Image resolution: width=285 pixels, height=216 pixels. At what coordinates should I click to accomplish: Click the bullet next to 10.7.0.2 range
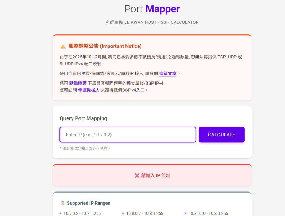(61, 214)
